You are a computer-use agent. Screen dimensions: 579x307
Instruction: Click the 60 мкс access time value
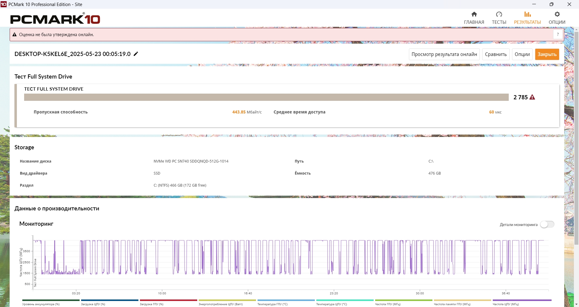coord(495,112)
